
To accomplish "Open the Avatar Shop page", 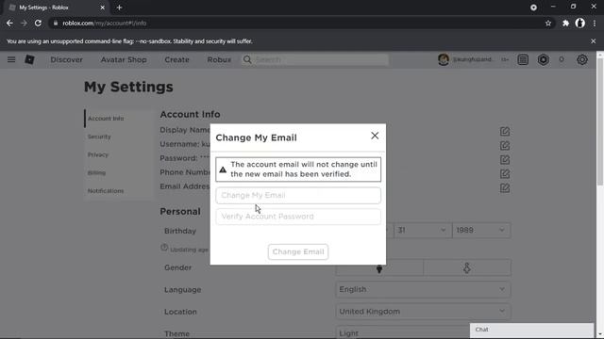I will 124,59.
